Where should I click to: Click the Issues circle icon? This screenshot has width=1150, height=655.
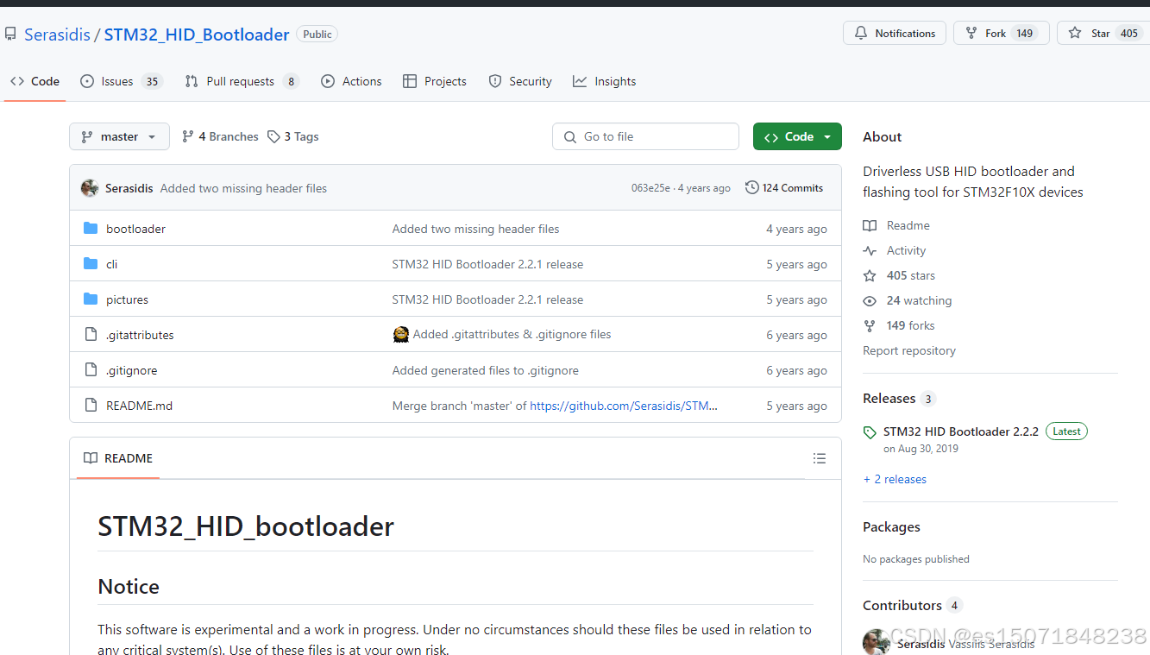[x=87, y=81]
